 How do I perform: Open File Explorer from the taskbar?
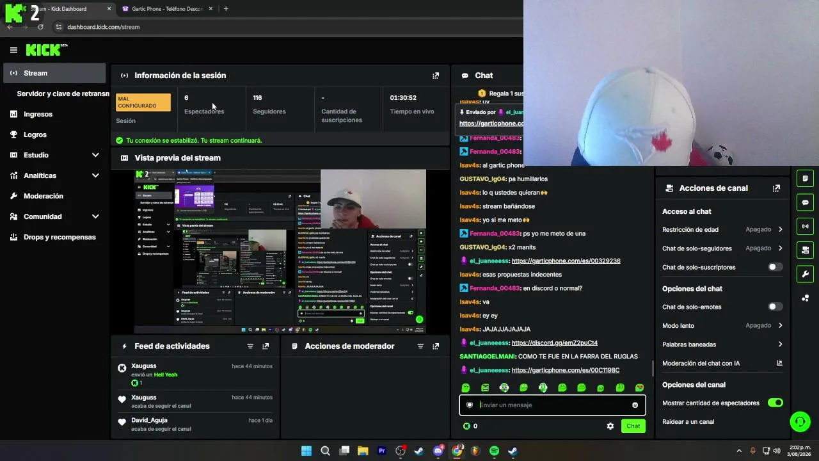tap(363, 451)
